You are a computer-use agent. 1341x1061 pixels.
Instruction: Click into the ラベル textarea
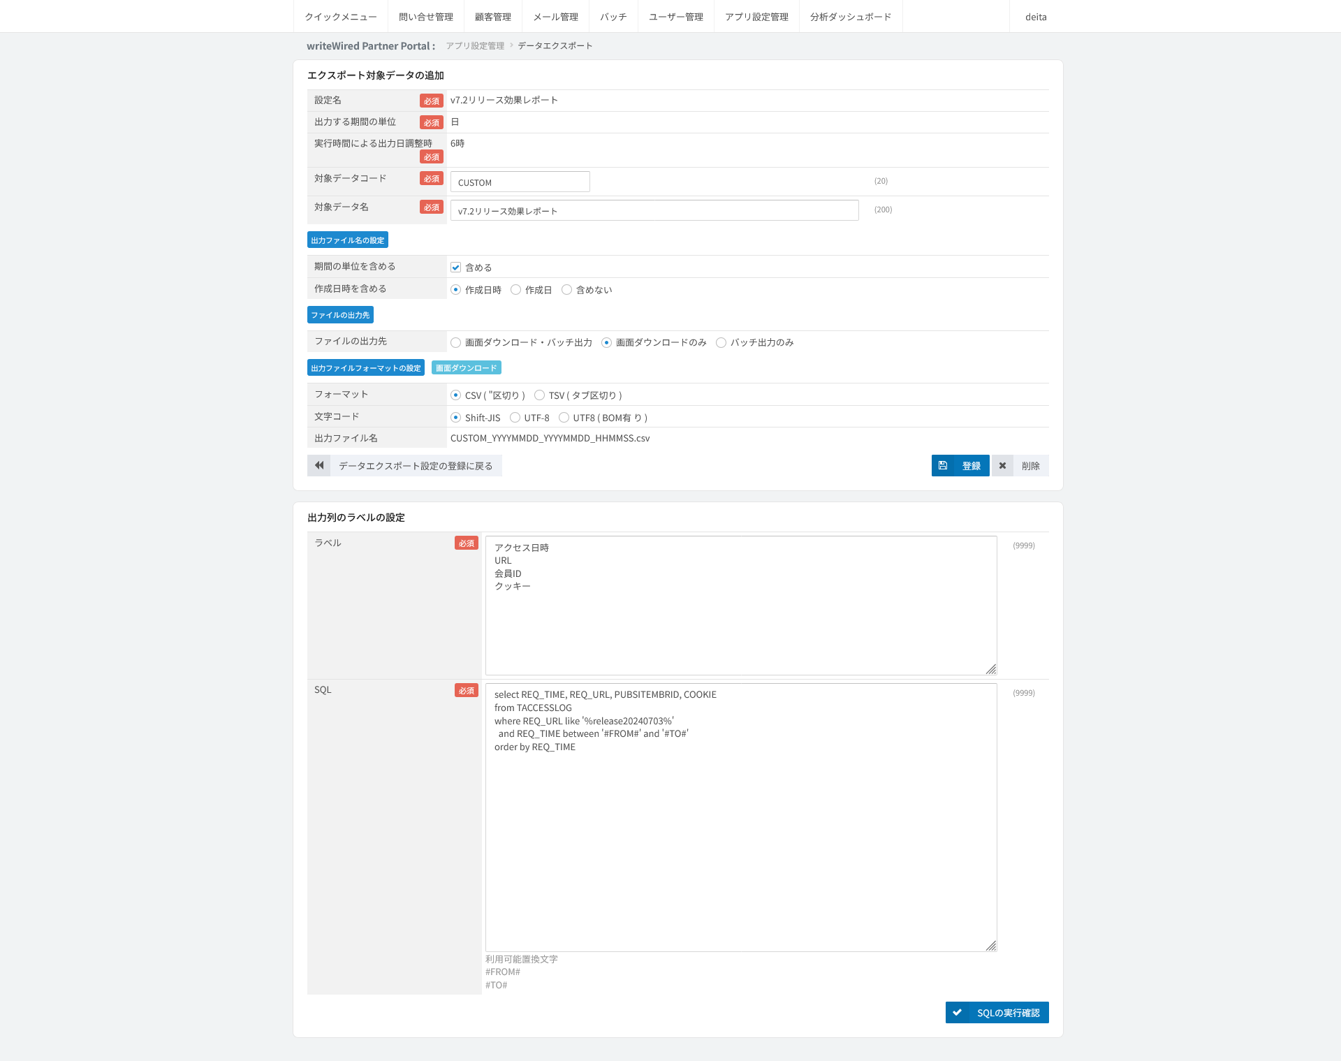741,605
